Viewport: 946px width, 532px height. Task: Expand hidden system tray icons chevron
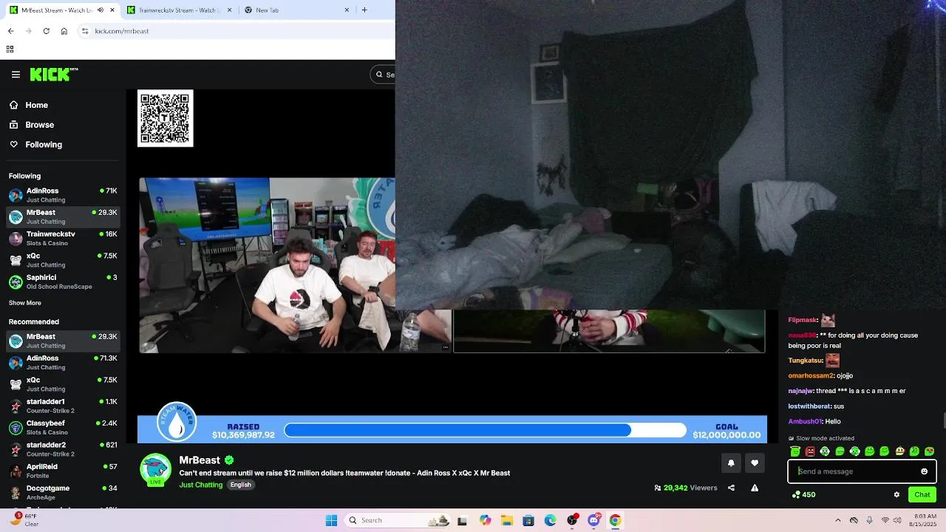(x=838, y=520)
